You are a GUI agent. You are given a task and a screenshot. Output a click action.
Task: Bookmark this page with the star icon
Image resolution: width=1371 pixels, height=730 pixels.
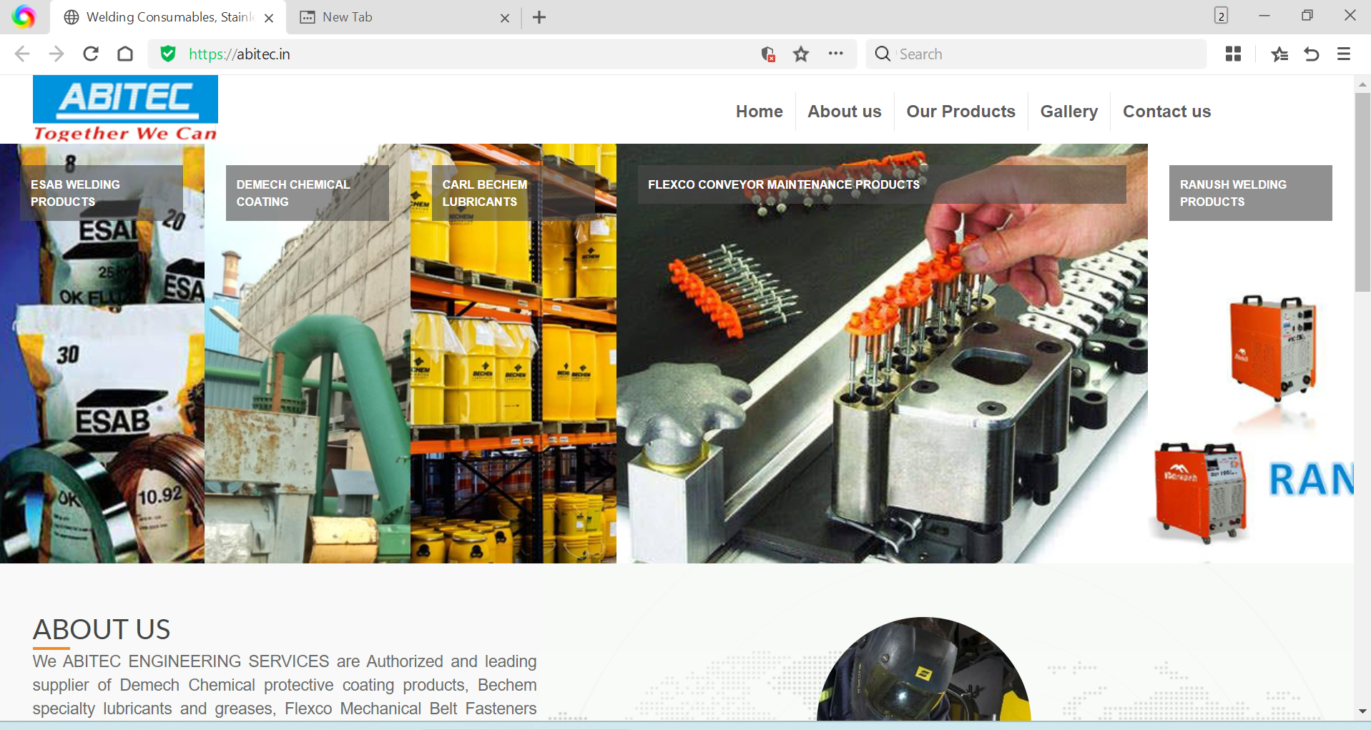801,54
